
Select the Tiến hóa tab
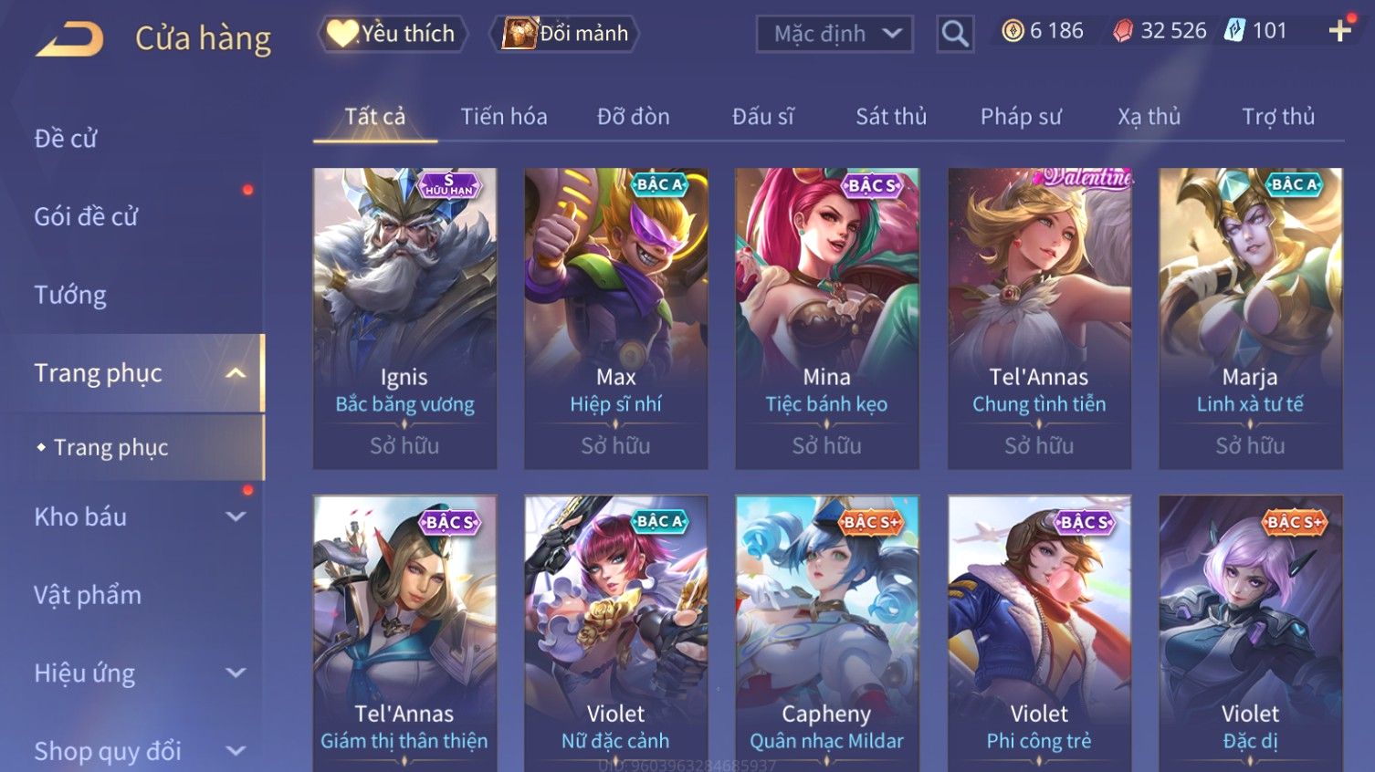tap(504, 117)
